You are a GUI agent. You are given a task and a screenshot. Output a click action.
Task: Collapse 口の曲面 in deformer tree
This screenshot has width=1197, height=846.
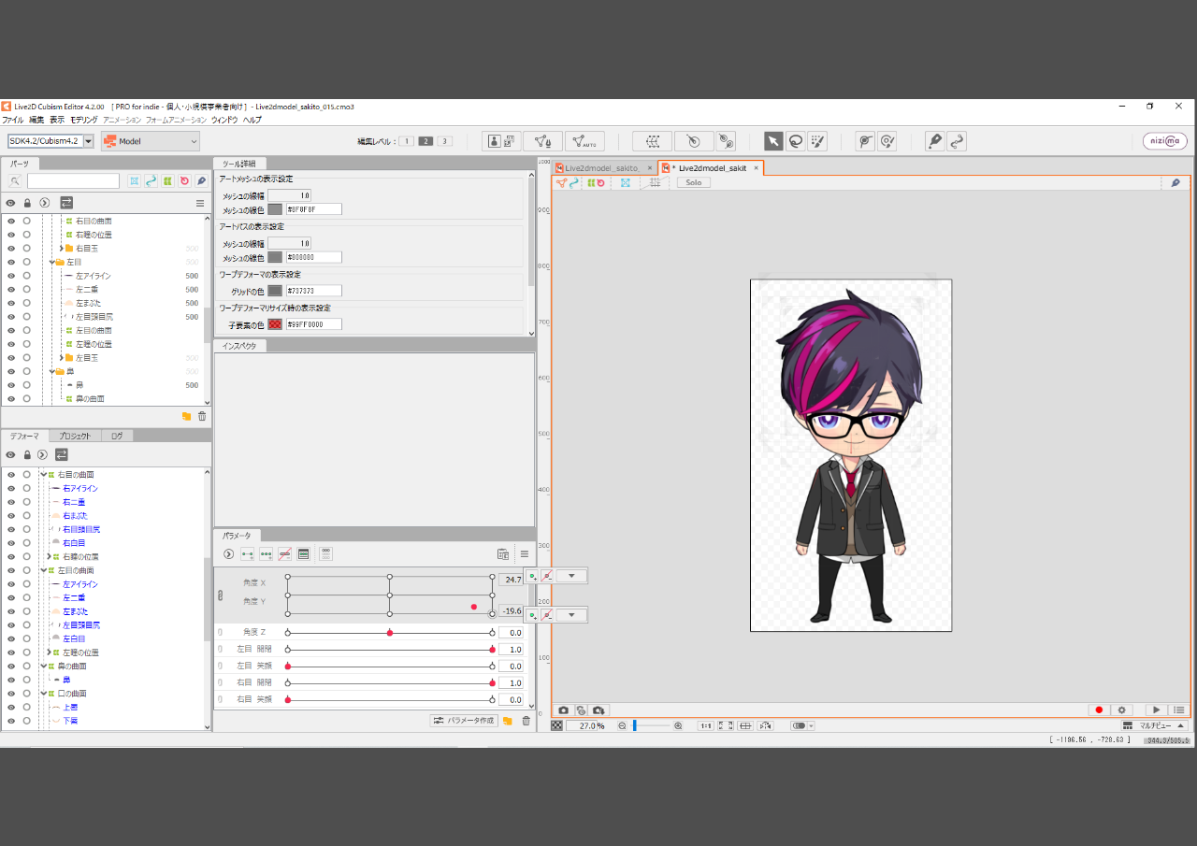pyautogui.click(x=44, y=694)
